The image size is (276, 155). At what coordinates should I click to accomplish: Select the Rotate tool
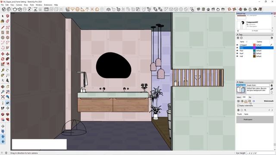(3, 59)
